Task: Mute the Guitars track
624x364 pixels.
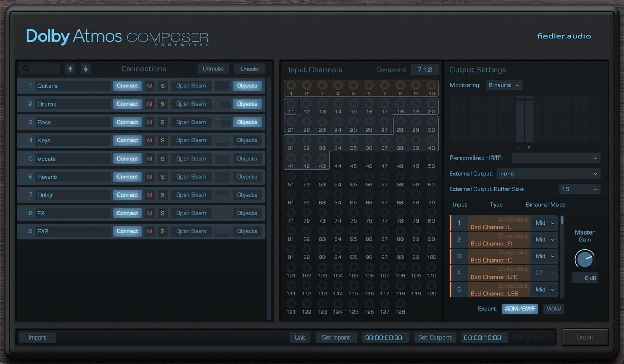Action: coord(150,86)
